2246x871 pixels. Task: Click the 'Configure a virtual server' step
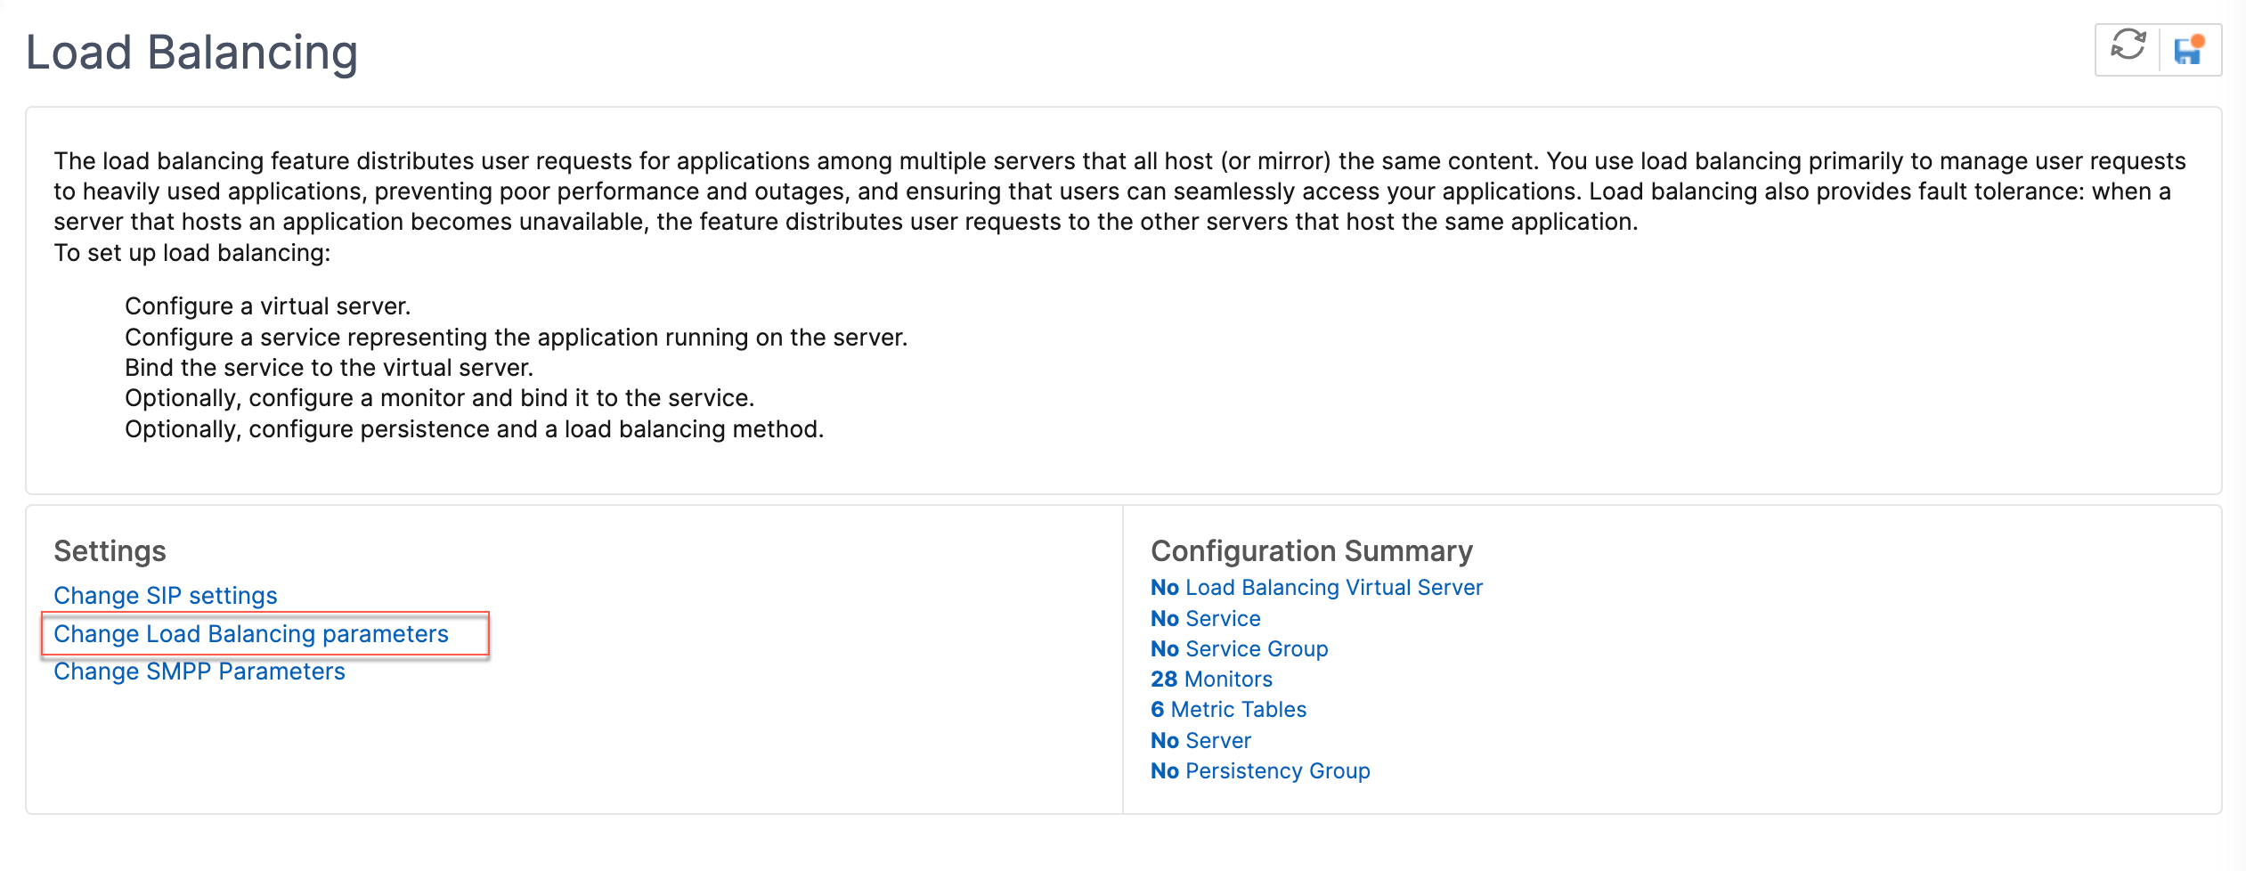(268, 306)
